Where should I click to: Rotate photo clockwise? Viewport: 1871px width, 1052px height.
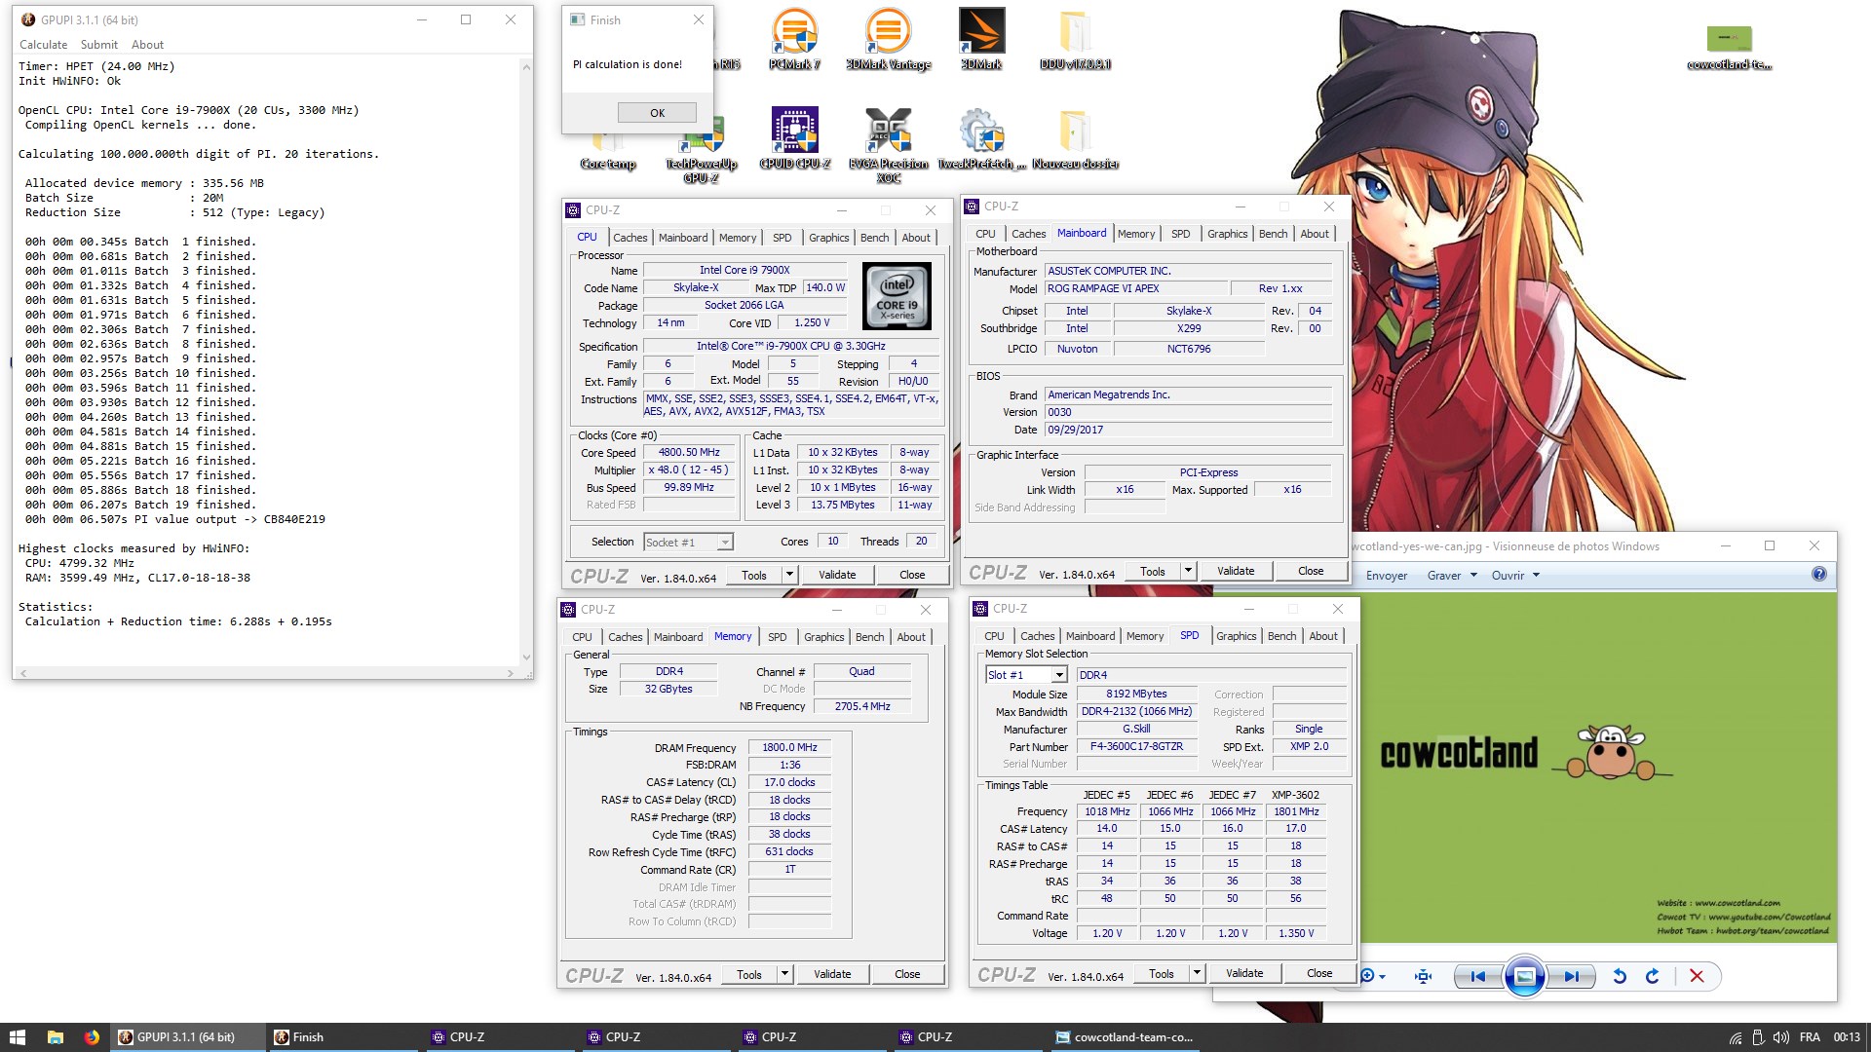(1653, 976)
